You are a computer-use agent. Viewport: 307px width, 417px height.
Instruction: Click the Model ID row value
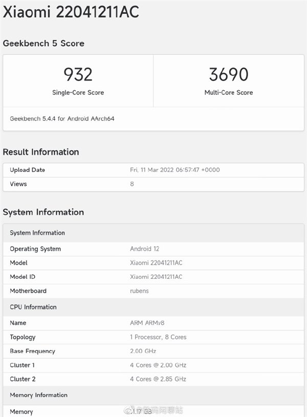(x=156, y=277)
